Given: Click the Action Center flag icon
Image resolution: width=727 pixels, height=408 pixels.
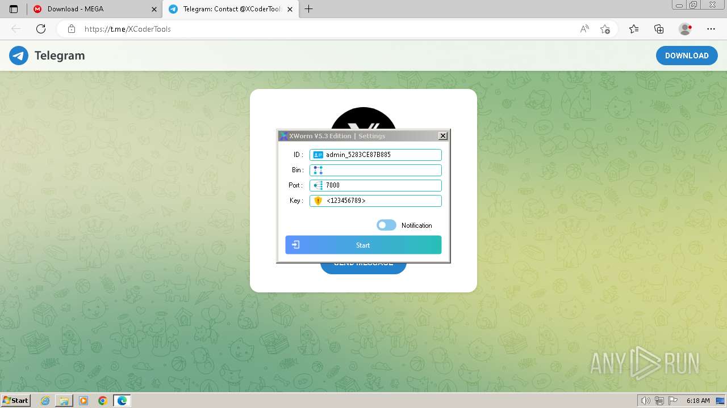Looking at the screenshot, I should pyautogui.click(x=673, y=401).
